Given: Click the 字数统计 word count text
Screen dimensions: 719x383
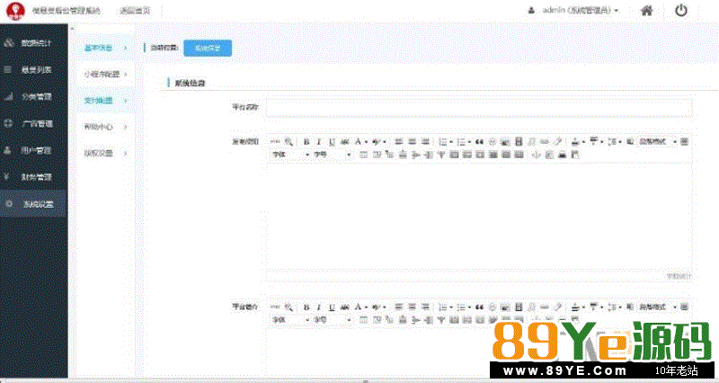Looking at the screenshot, I should (x=679, y=276).
